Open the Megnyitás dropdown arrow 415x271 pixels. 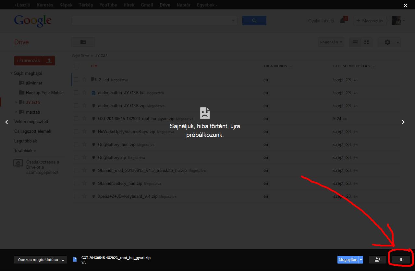point(361,260)
